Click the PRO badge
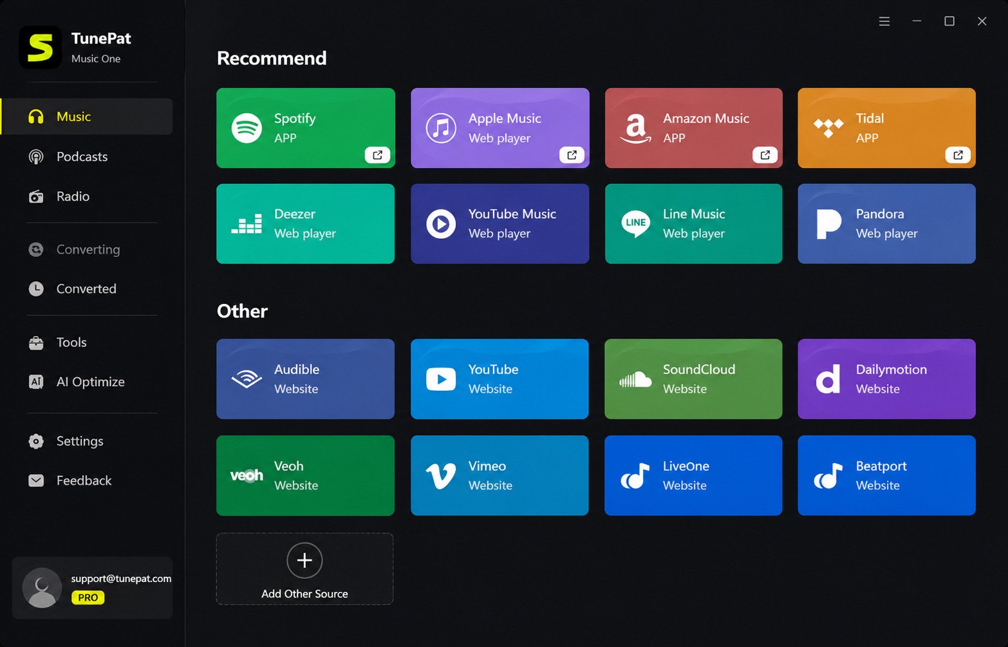1008x647 pixels. [88, 597]
